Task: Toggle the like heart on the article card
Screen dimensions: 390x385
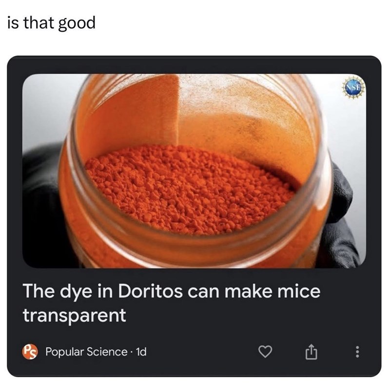Action: 266,351
